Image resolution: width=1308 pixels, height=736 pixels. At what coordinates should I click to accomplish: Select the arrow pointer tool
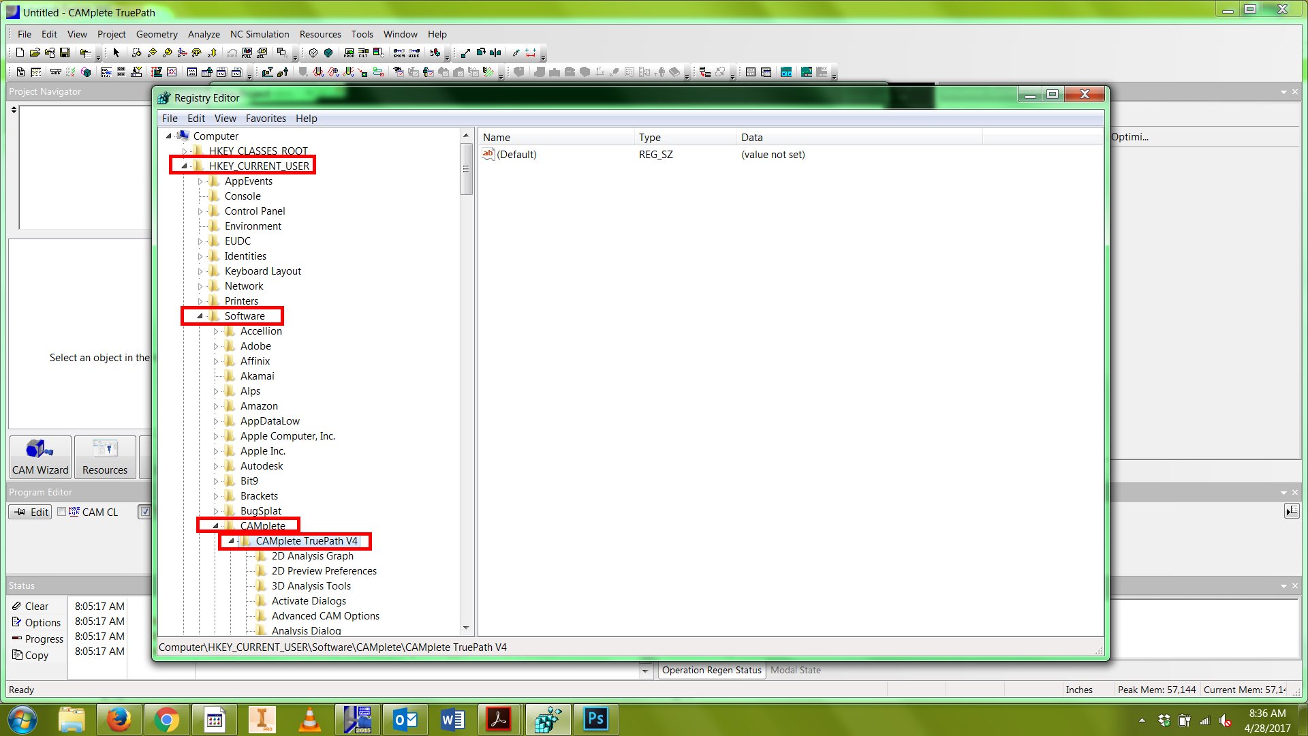click(116, 52)
